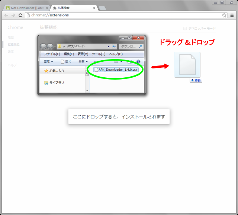Show more toolbar commands chevron

tap(94, 61)
